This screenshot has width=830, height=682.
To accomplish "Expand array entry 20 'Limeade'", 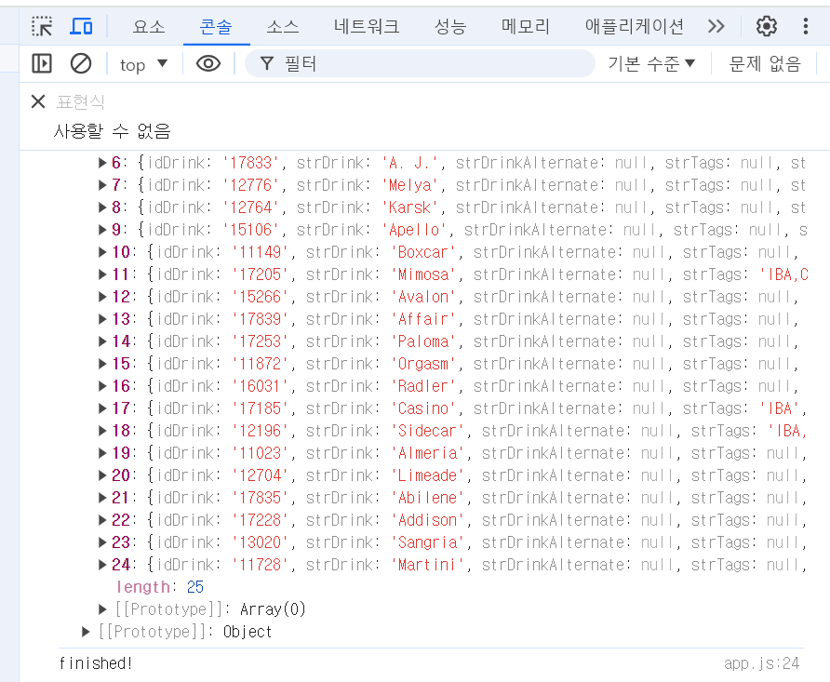I will 102,475.
